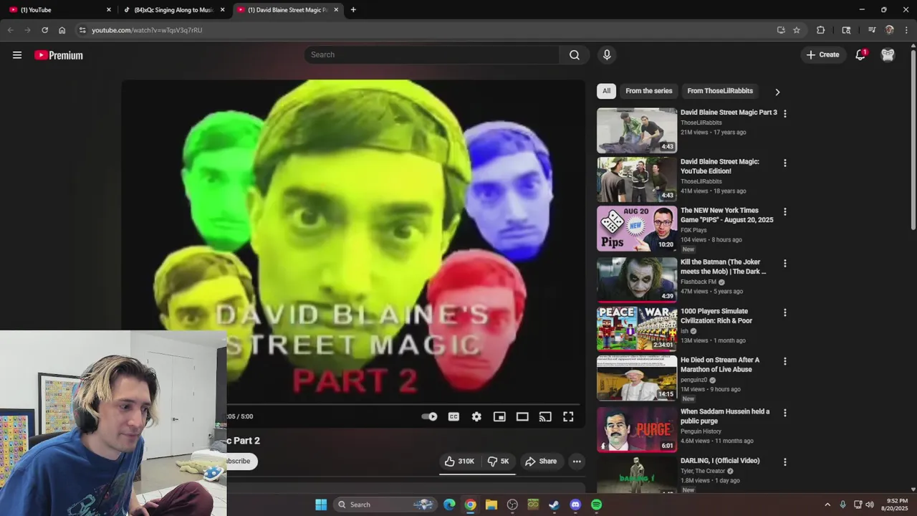Open the Pips August 20 thumbnail
The height and width of the screenshot is (516, 917).
[x=637, y=229]
